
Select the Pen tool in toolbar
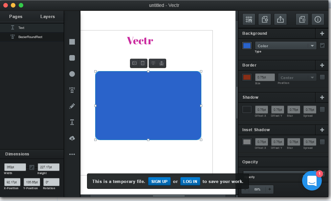click(x=72, y=90)
